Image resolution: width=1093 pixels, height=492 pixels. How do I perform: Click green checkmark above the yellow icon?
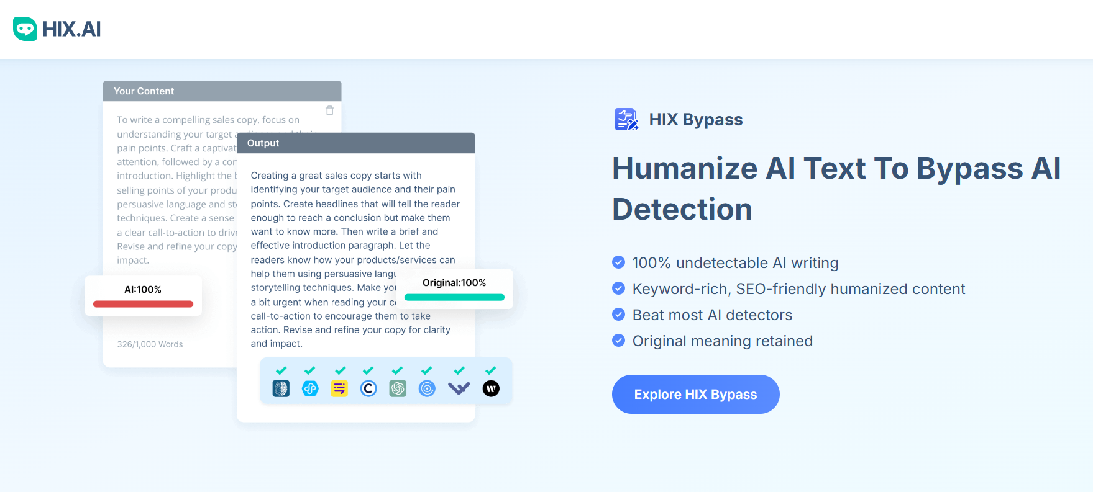(340, 370)
